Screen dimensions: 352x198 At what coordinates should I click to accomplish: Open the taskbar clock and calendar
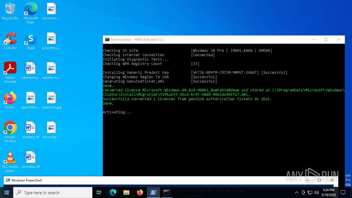(329, 193)
